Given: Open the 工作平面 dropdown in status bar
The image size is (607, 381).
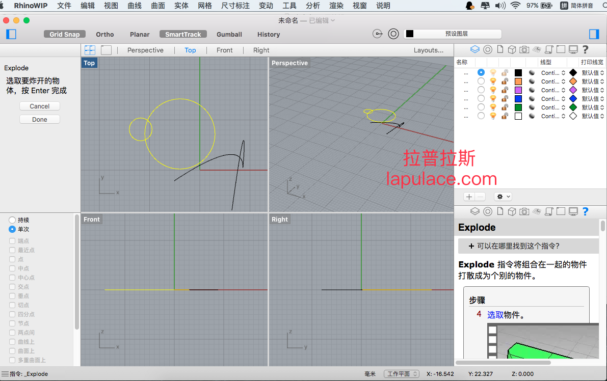Looking at the screenshot, I should coord(402,374).
